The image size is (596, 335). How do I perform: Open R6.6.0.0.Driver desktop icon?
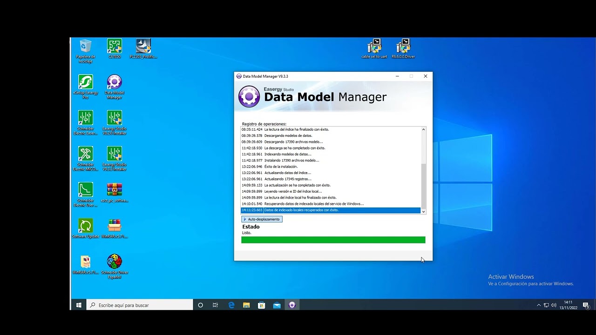[403, 48]
